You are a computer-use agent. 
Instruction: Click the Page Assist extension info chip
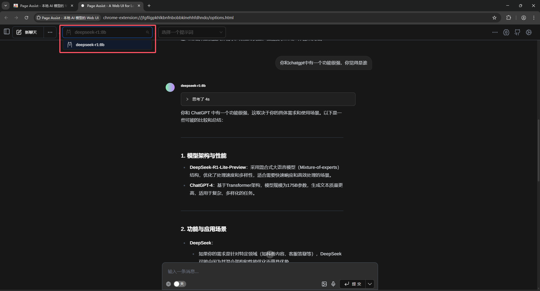coord(67,18)
